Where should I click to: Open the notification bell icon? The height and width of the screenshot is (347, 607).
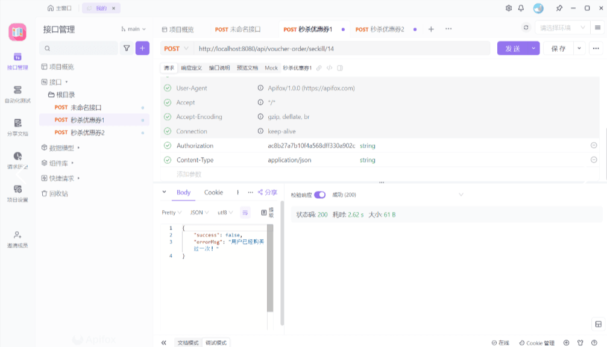[x=521, y=8]
